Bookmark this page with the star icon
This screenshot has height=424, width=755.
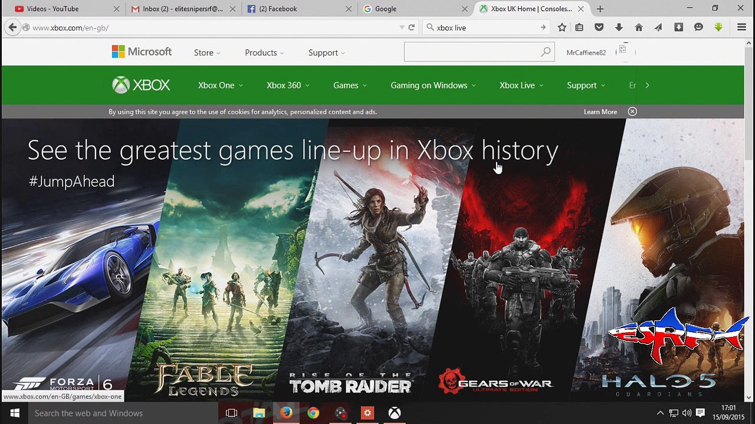[562, 27]
